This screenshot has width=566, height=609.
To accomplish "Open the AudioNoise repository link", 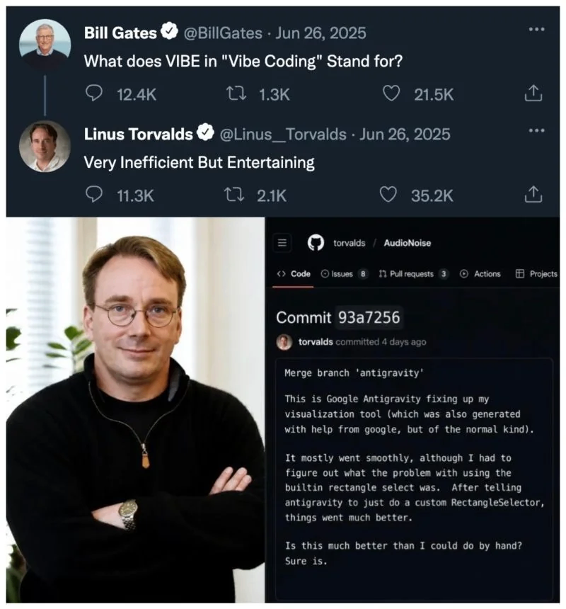I will [x=408, y=243].
